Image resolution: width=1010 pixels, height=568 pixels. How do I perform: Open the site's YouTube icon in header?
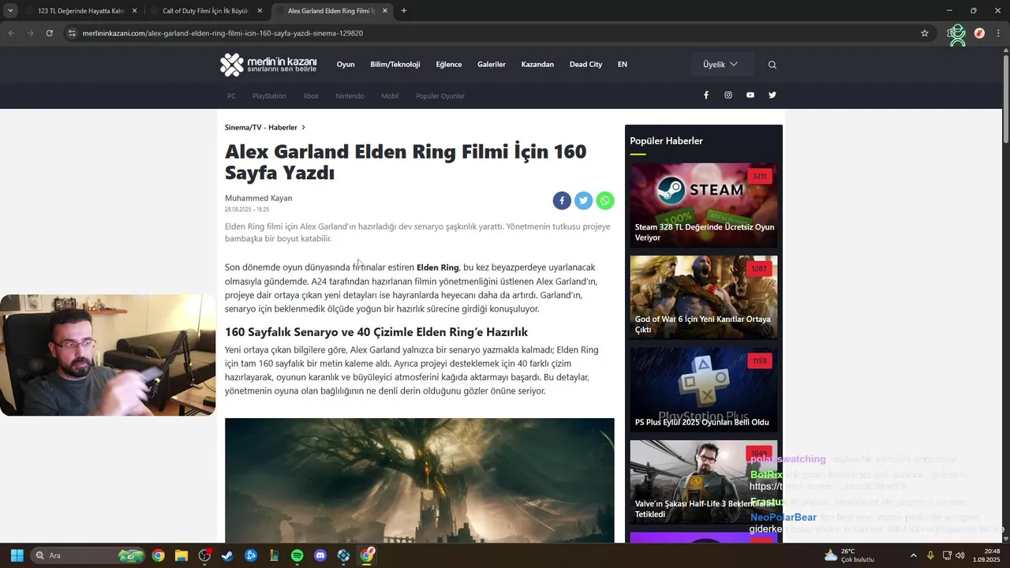(750, 95)
